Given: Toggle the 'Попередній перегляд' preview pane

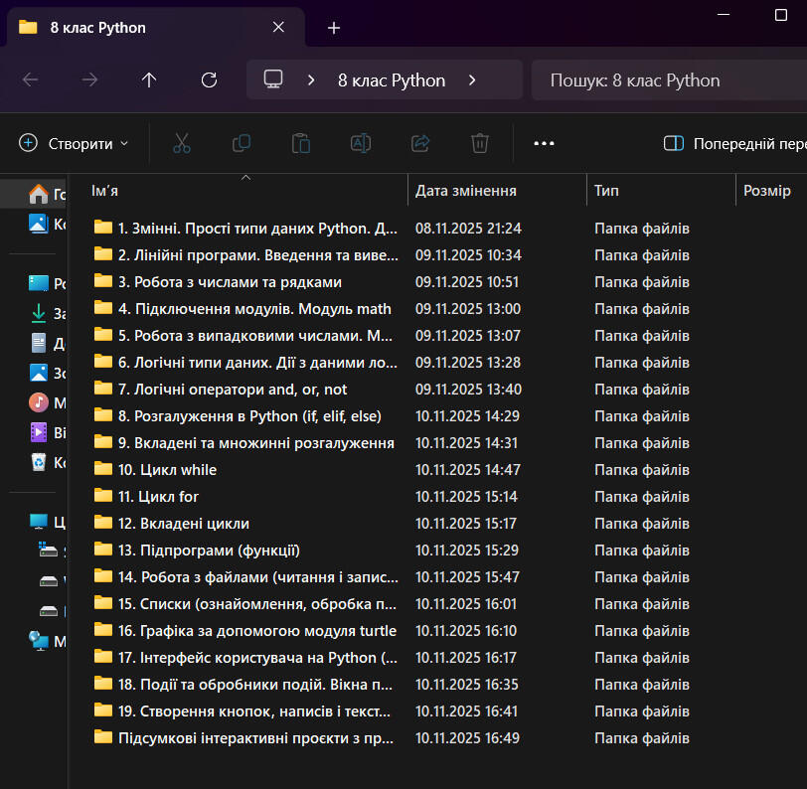Looking at the screenshot, I should (735, 144).
